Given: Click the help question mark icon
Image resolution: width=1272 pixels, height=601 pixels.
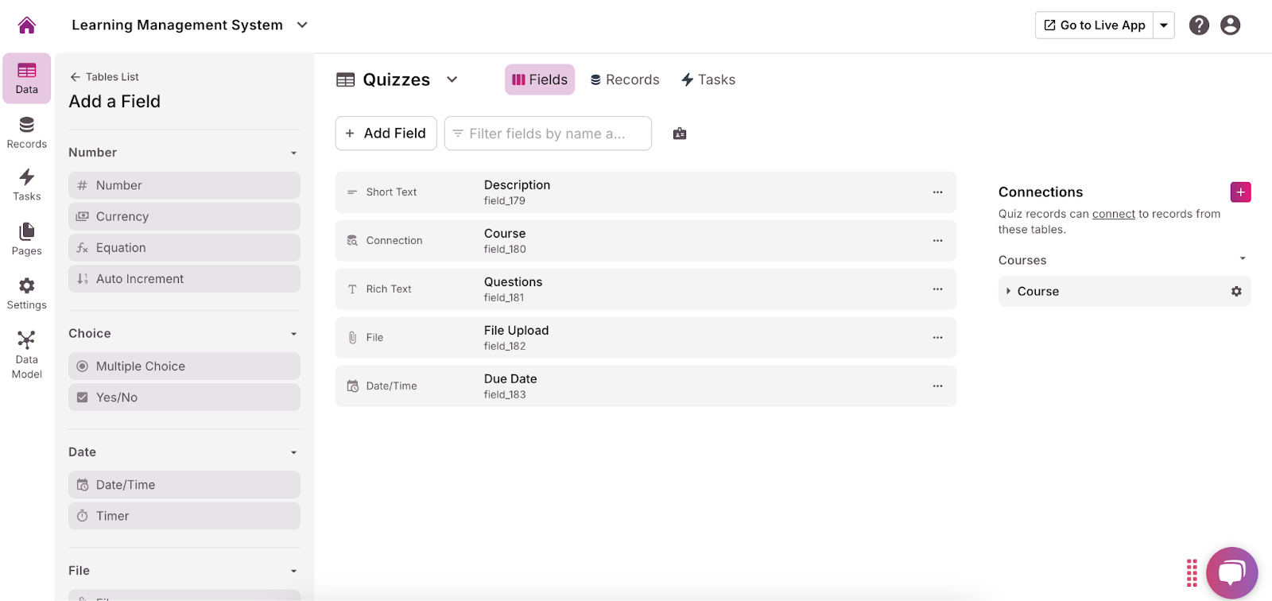Looking at the screenshot, I should [1199, 25].
